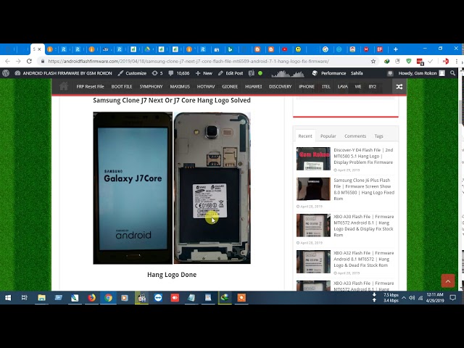The height and width of the screenshot is (348, 464).
Task: Click the admin bar notification icon
Action: tap(390, 73)
